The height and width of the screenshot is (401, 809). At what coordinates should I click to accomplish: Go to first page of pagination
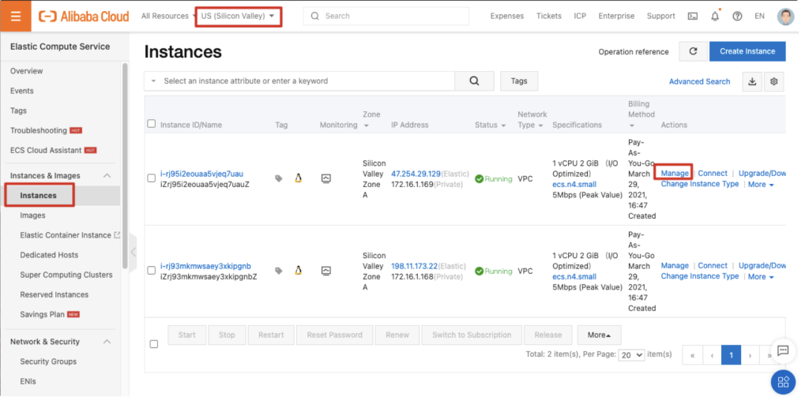[x=692, y=355]
